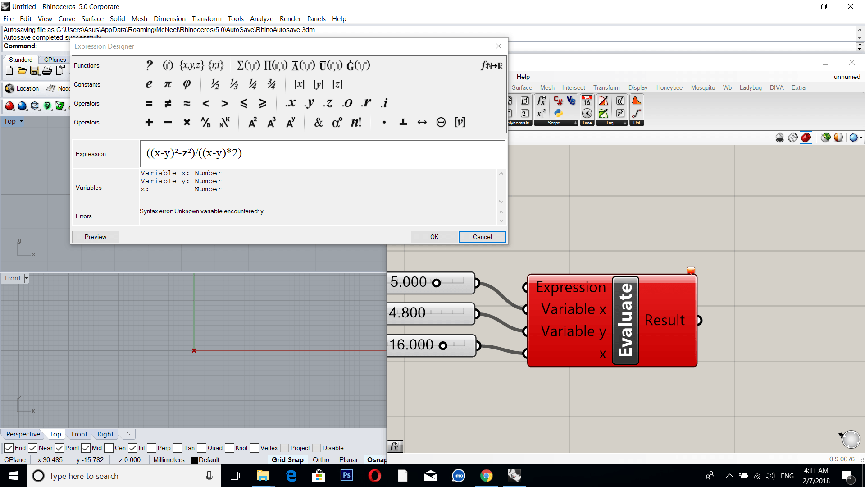Insert the multiplication operator
This screenshot has width=865, height=487.
(x=187, y=122)
